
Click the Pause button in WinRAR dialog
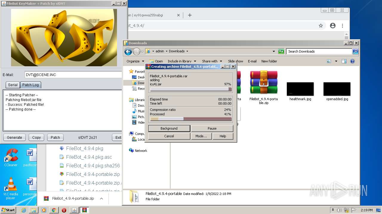click(212, 128)
